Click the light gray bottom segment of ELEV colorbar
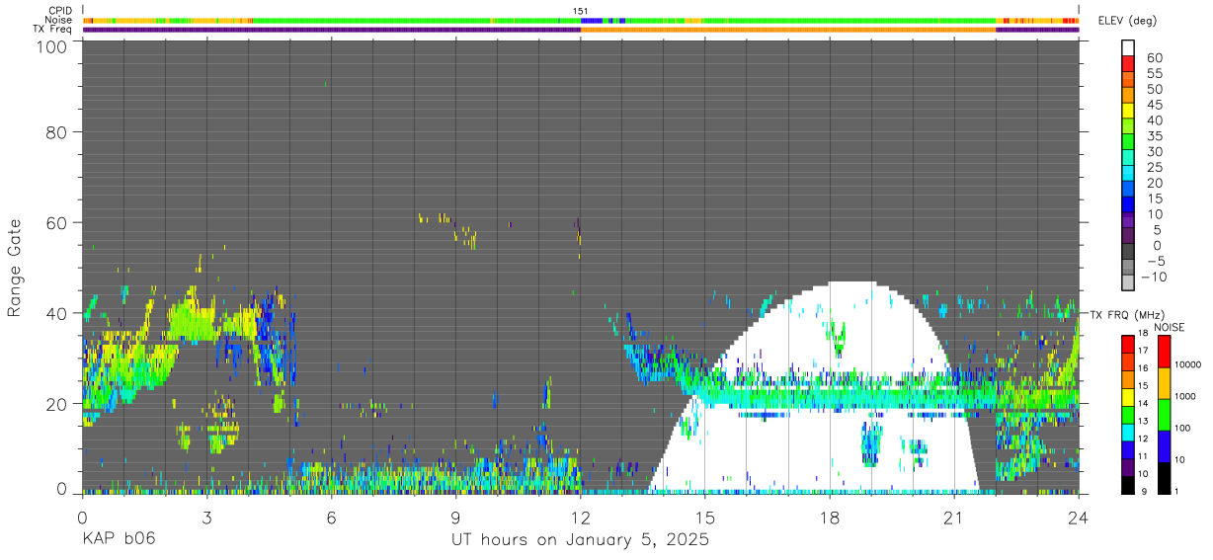Image resolution: width=1213 pixels, height=560 pixels. [1128, 282]
